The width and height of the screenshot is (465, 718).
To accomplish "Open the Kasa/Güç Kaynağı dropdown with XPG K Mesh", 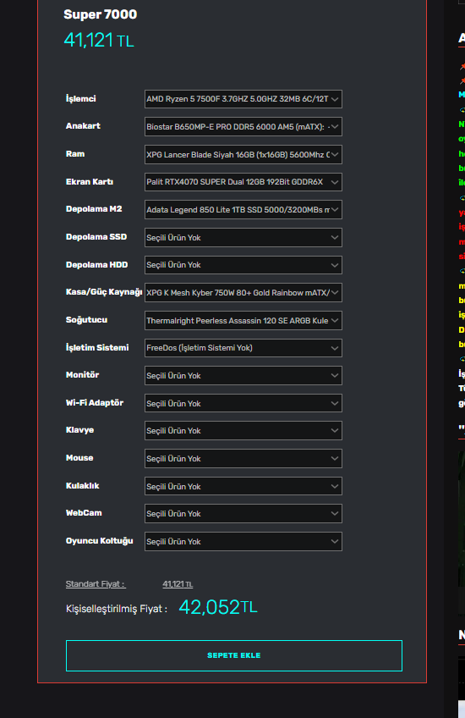I will point(243,293).
